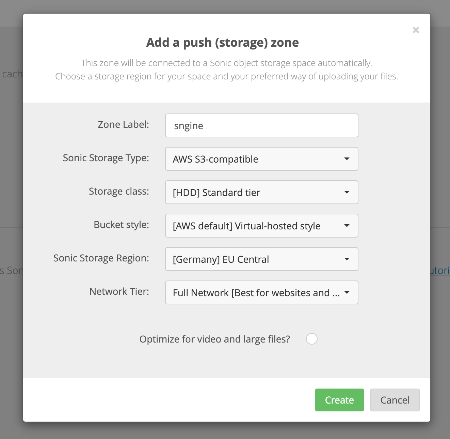Image resolution: width=450 pixels, height=439 pixels.
Task: Open the Sonic Storage Region dropdown
Action: [x=261, y=259]
